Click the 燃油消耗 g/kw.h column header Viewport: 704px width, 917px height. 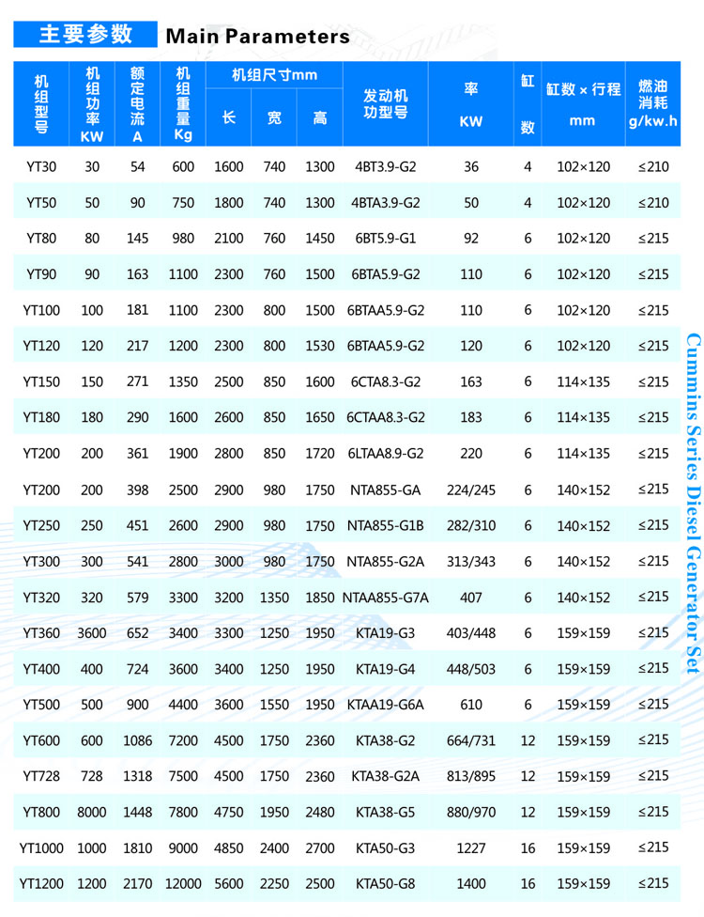[x=653, y=104]
